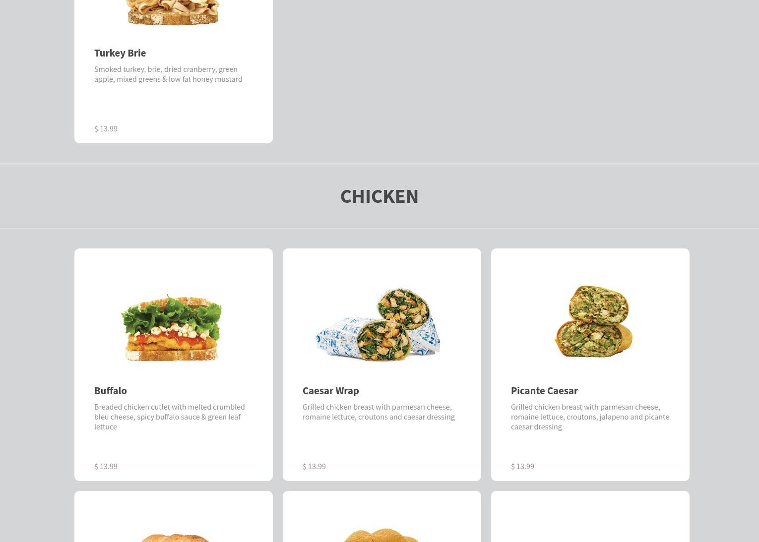
Task: Open the partially visible card below Buffalo
Action: [174, 516]
